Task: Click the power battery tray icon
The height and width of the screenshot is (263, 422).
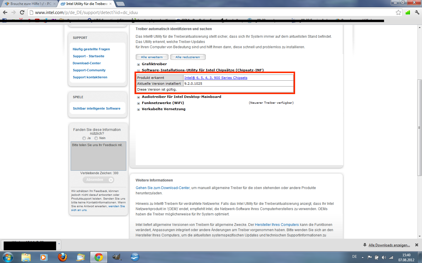Action: [377, 257]
